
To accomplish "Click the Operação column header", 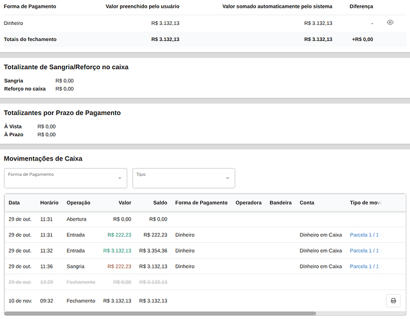I will 79,203.
